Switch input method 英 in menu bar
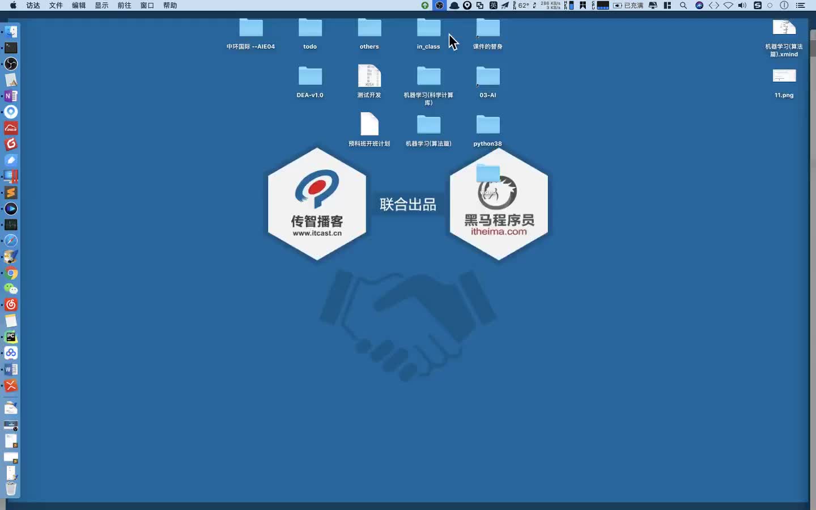The image size is (816, 510). (493, 5)
